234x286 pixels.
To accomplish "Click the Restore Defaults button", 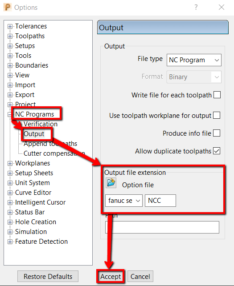I will coord(48,277).
